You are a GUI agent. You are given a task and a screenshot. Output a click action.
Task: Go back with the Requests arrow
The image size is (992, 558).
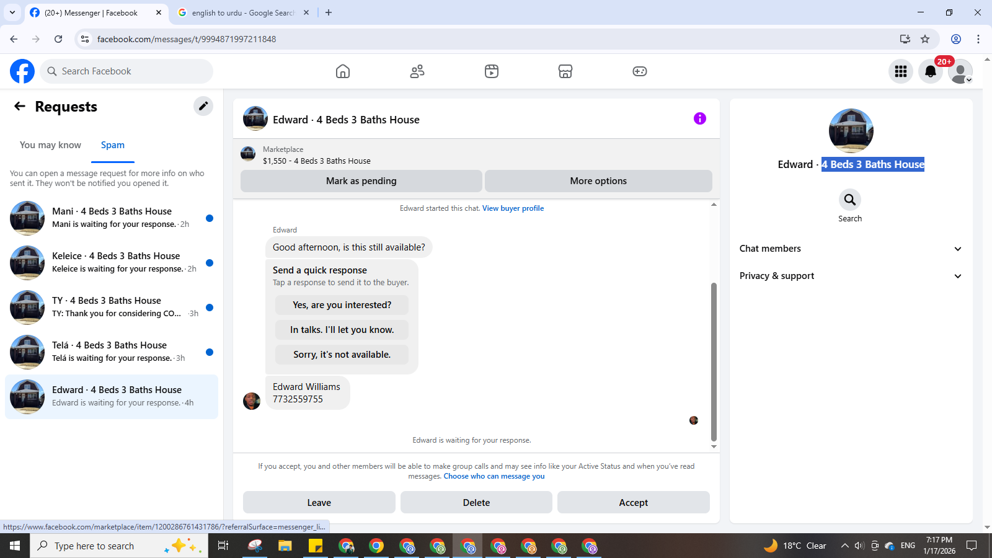20,106
